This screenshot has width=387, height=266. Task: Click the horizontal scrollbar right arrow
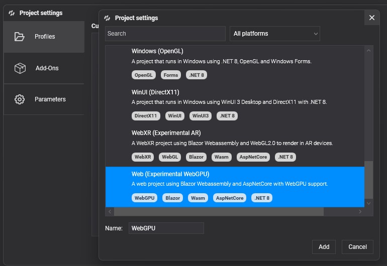[x=360, y=212]
